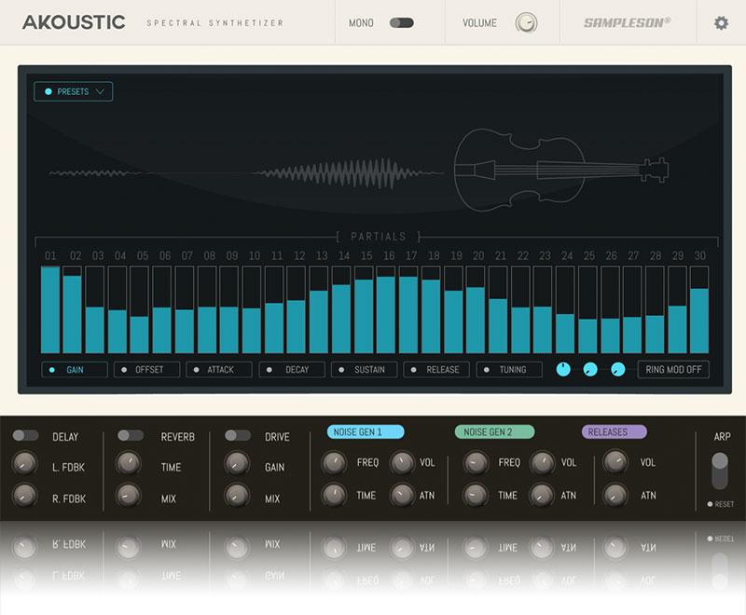Select the Tuning partials tab
This screenshot has width=746, height=615.
[x=509, y=370]
